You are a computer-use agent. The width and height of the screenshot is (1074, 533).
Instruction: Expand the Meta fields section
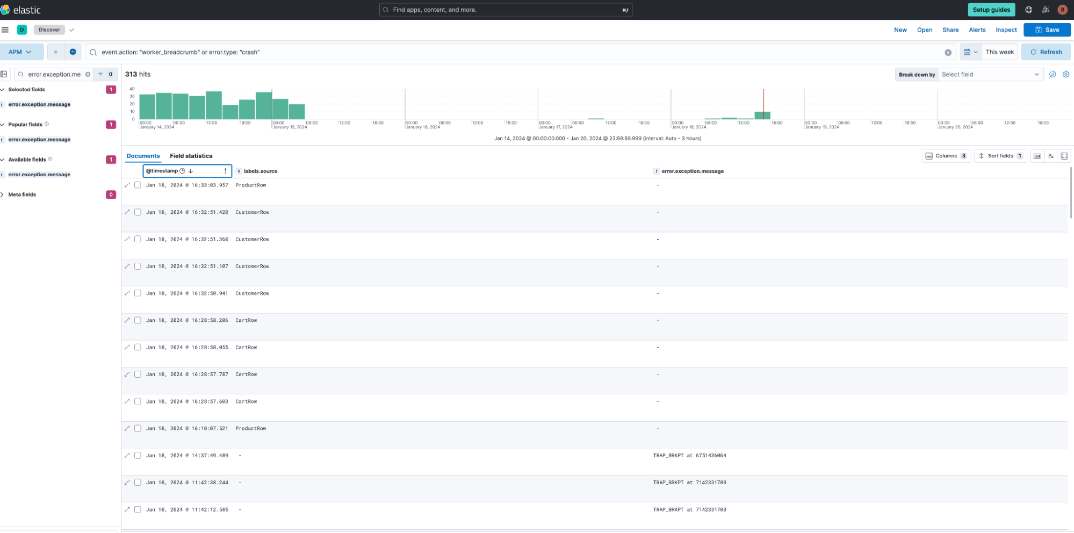click(22, 195)
